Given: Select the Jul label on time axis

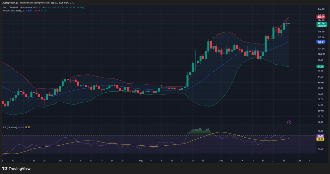Looking at the screenshot, I should click(60, 160).
